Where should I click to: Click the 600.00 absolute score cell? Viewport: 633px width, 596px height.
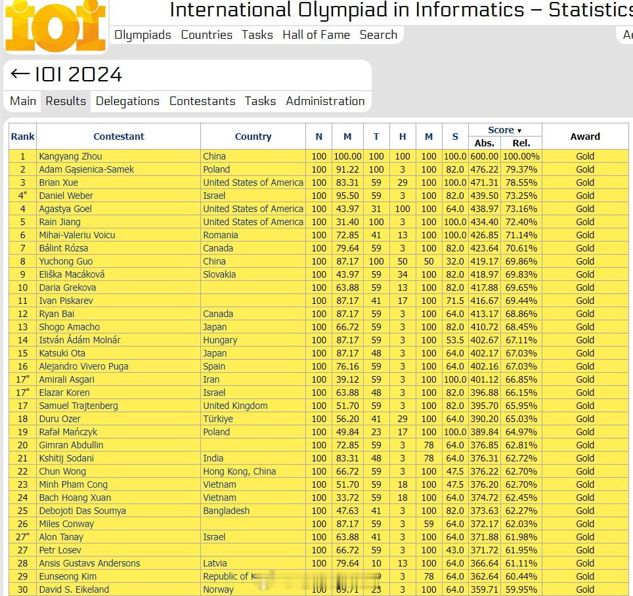(484, 156)
